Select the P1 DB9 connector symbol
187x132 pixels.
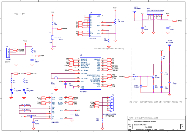[x=111, y=104]
